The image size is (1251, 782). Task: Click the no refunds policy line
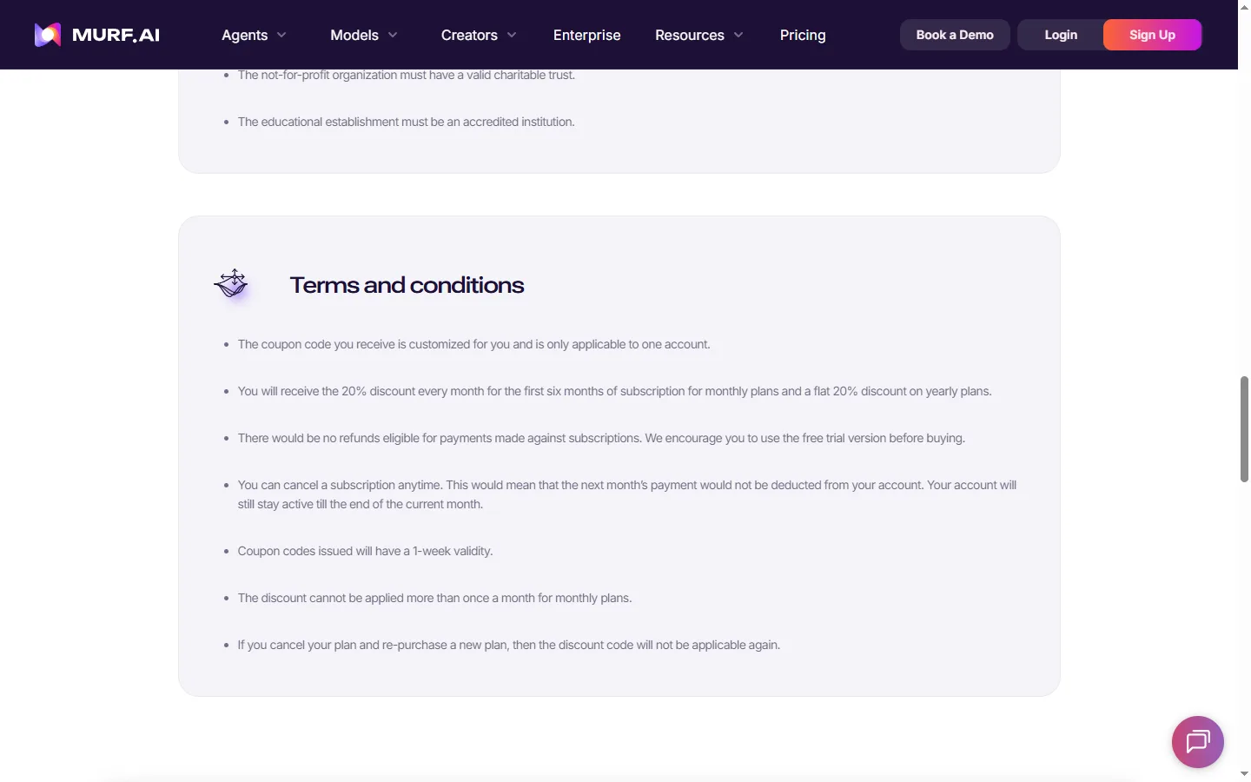pos(601,438)
